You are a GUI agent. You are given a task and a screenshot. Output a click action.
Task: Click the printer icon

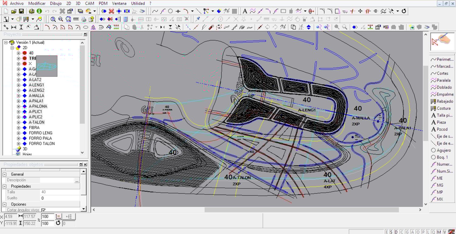(x=84, y=19)
